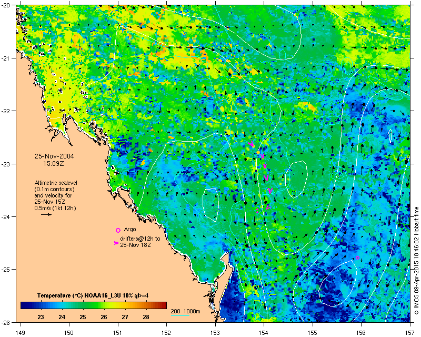
Task: Click the colorbar tick label 25
Action: pyautogui.click(x=83, y=317)
